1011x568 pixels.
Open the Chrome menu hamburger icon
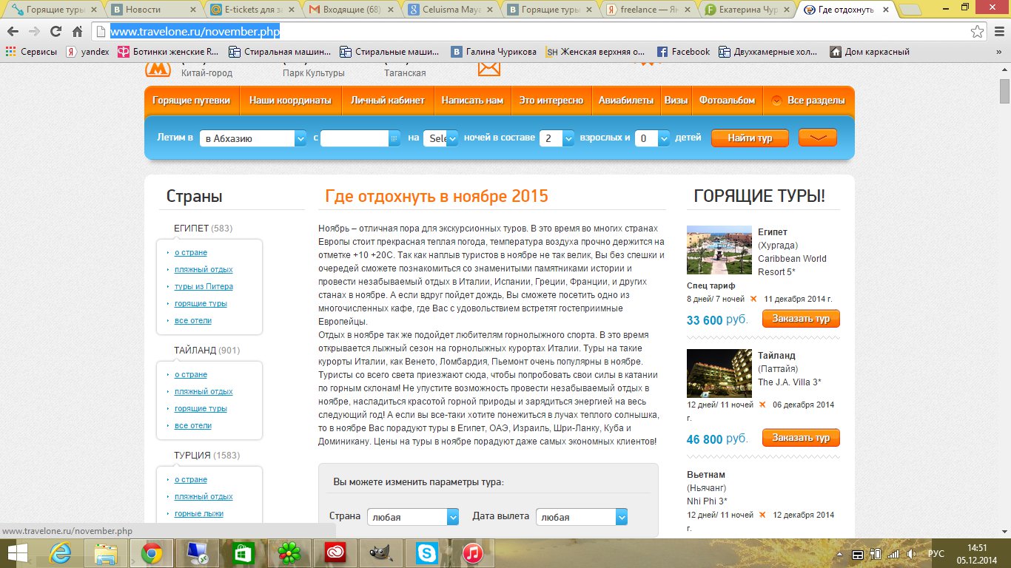(998, 32)
